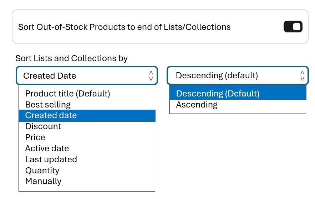
Task: Pick Discount from the sort list
Action: 43,126
